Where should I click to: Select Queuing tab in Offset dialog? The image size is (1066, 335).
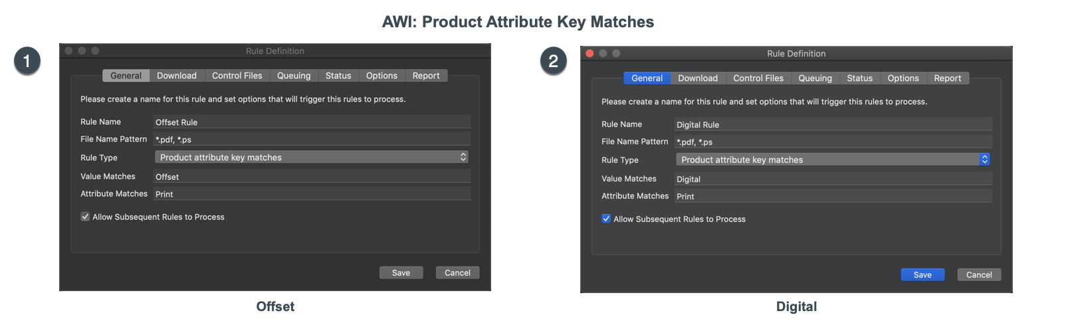coord(294,76)
